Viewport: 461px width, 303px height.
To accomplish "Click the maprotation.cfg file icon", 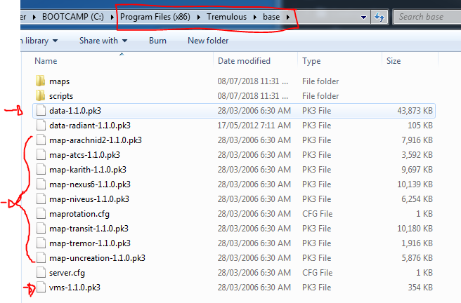I will click(x=40, y=214).
